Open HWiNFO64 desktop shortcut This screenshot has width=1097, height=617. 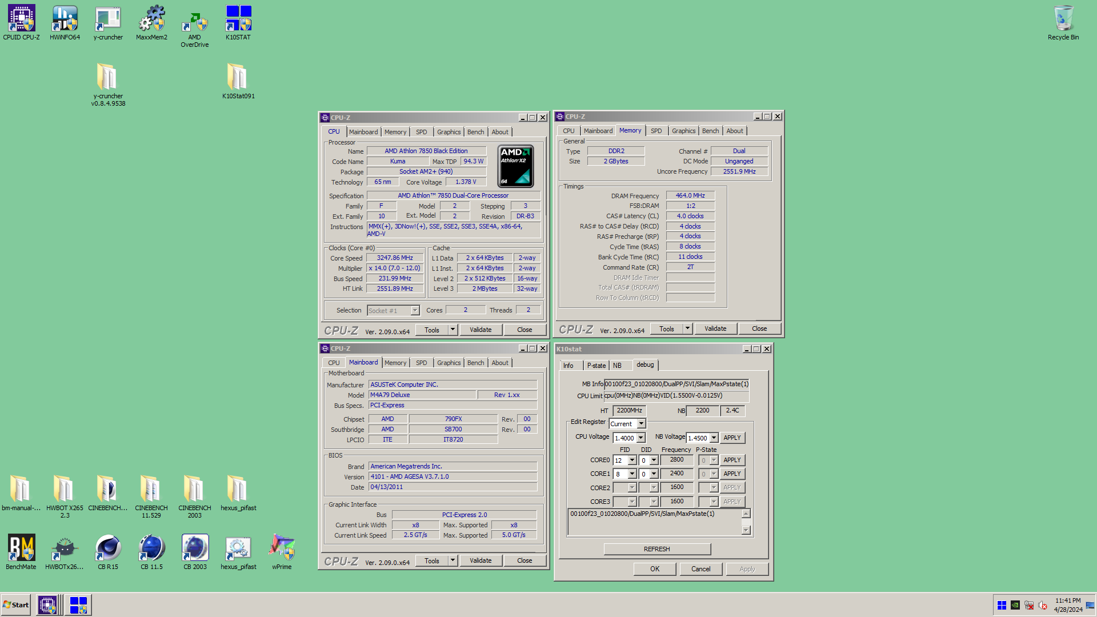tap(65, 23)
